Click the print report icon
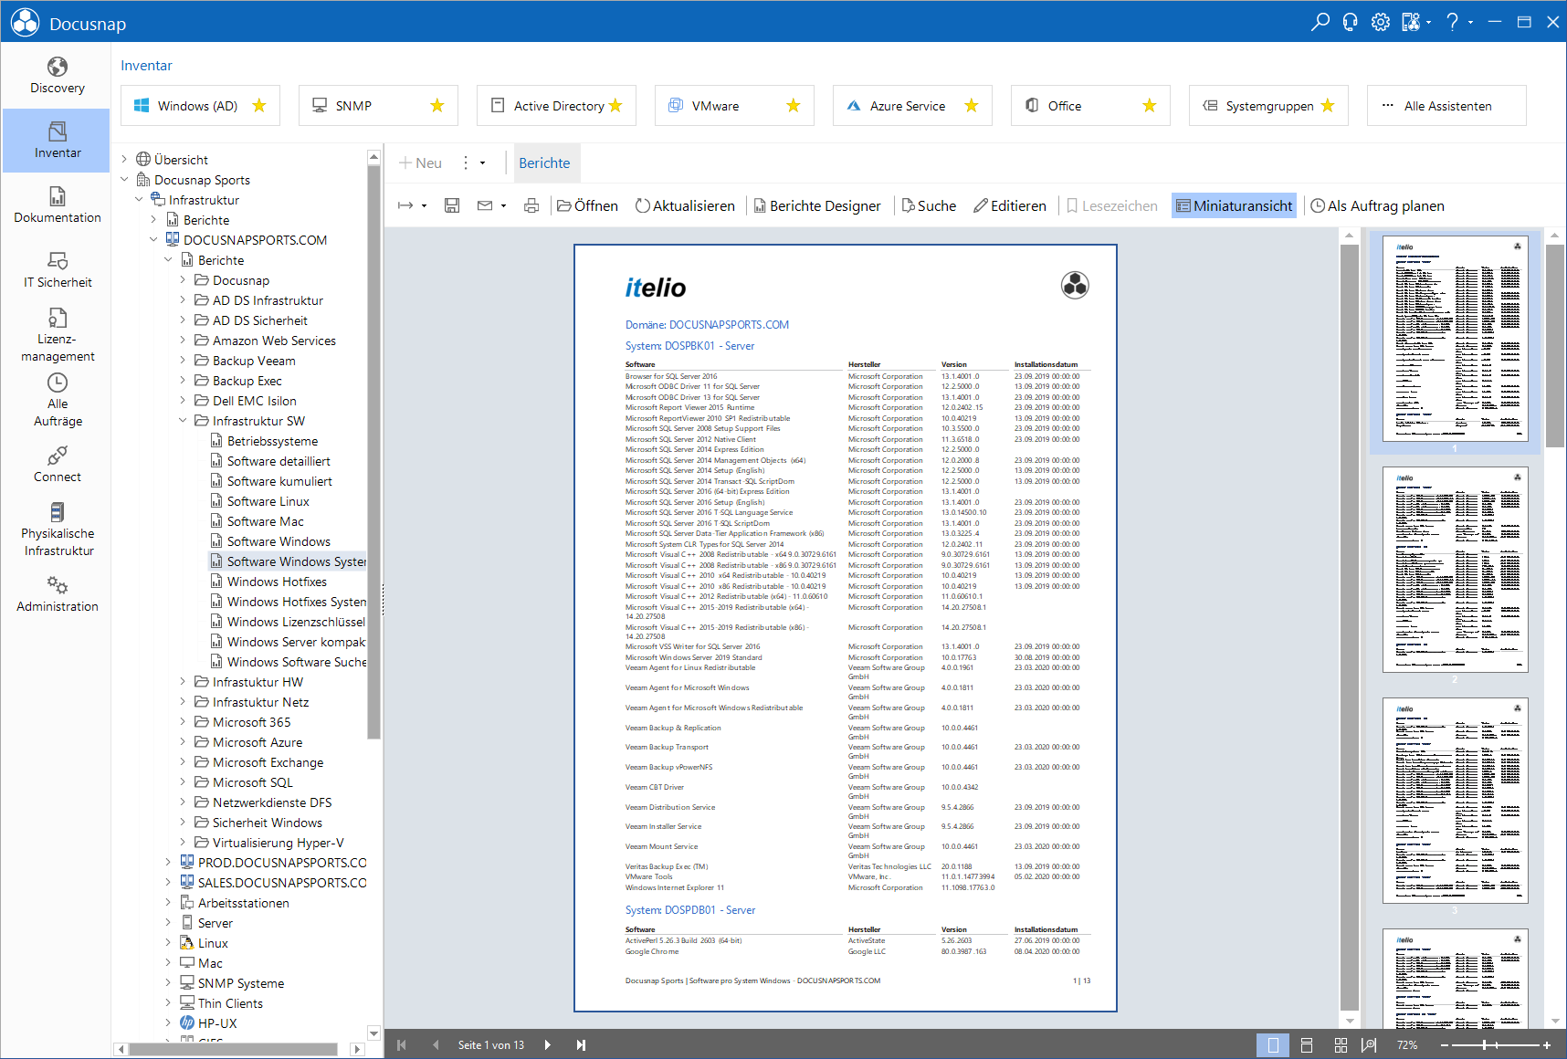1567x1059 pixels. [x=531, y=206]
